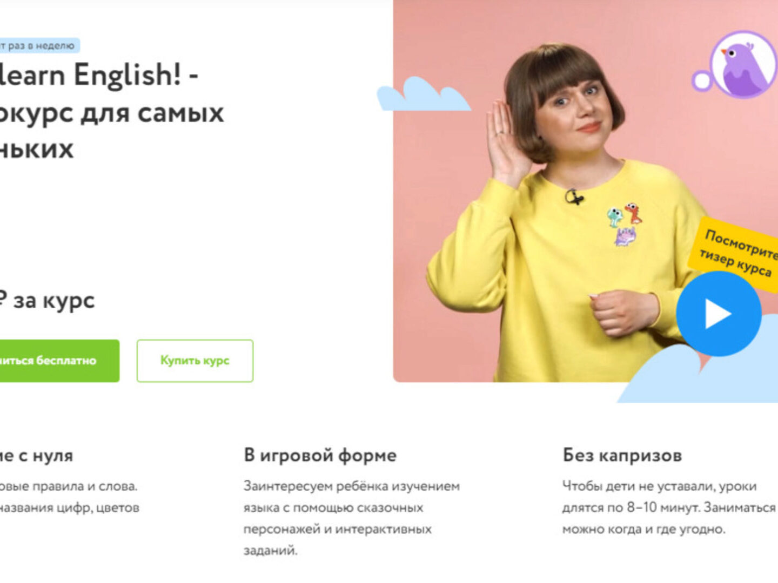Click the red dinosaur sticker on the sweater
778x583 pixels.
coord(634,213)
